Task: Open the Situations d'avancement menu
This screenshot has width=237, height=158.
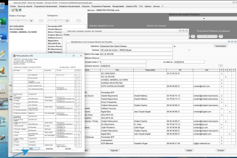Action: [70, 6]
